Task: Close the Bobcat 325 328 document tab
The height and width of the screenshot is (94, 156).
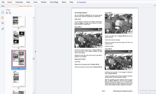Action: tap(35, 6)
